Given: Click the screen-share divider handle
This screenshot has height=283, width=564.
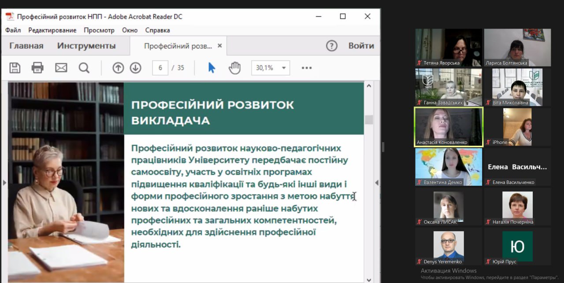Looking at the screenshot, I should click(383, 147).
